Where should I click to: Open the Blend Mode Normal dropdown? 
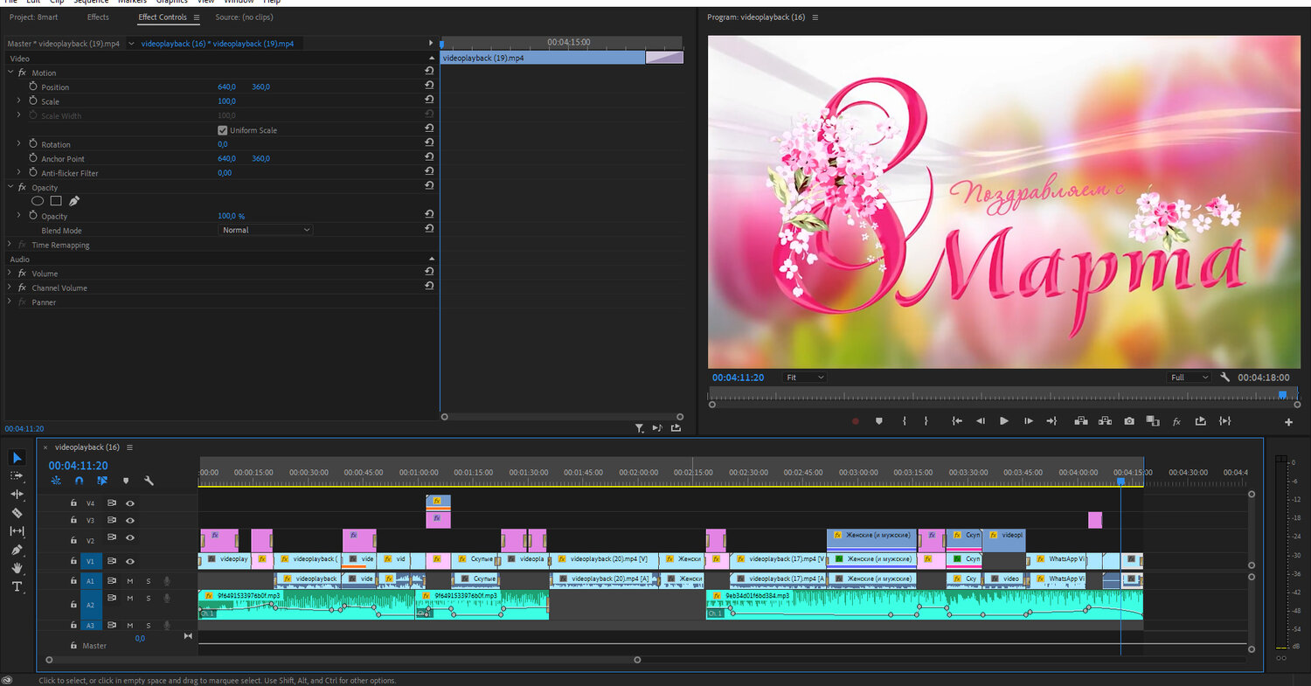pyautogui.click(x=265, y=230)
